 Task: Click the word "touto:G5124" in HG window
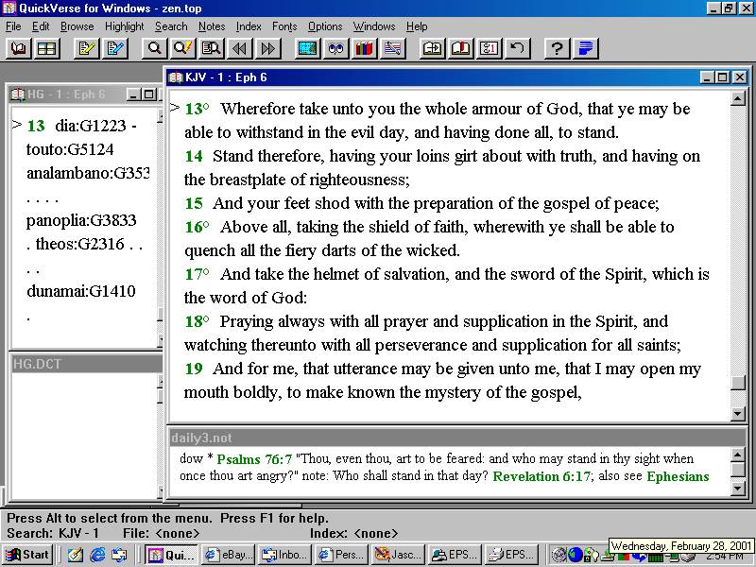(70, 150)
